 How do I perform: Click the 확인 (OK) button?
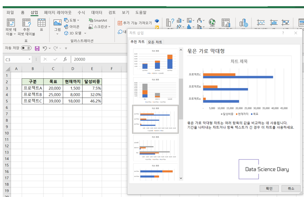click(x=269, y=188)
